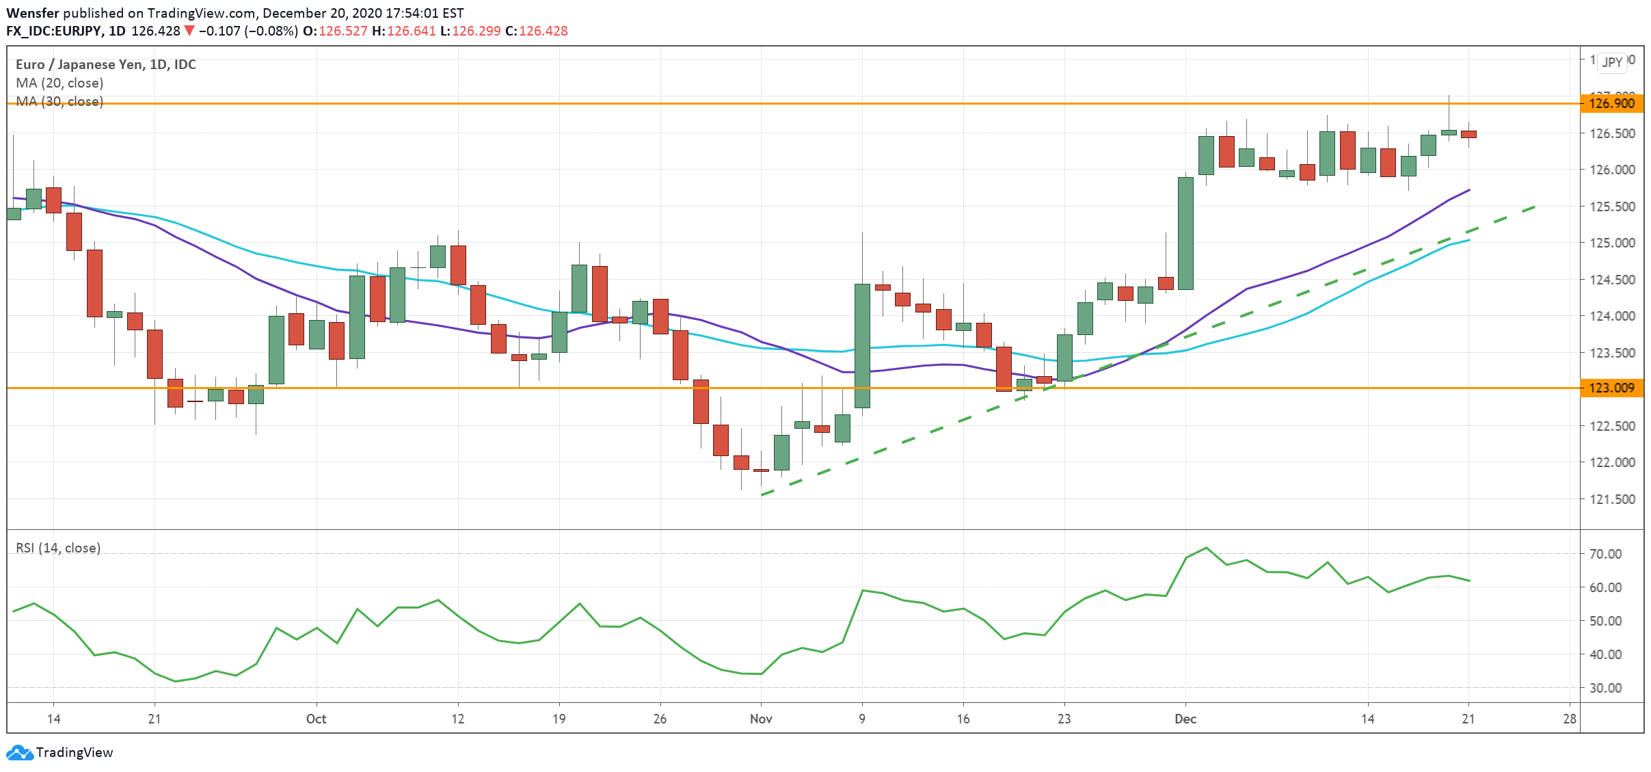Click the orange 123.009 price label
The image size is (1651, 772).
click(x=1611, y=388)
